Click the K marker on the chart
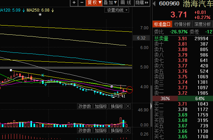Viewport: 213px width, 140px height. [43, 75]
